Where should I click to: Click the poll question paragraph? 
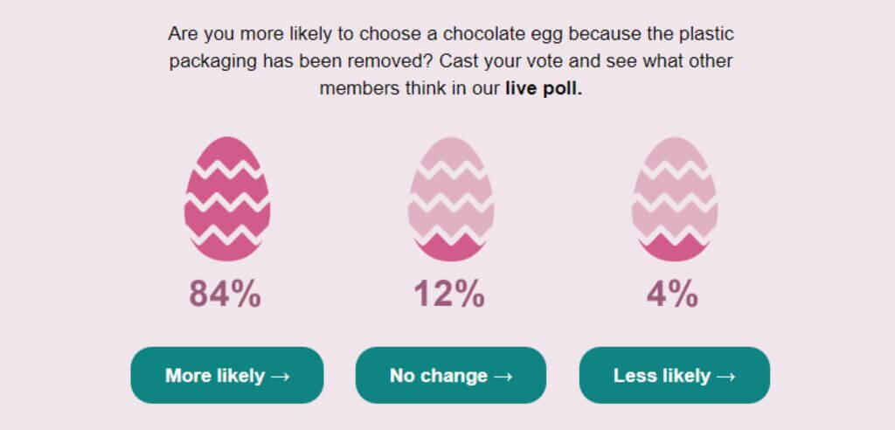coord(451,61)
